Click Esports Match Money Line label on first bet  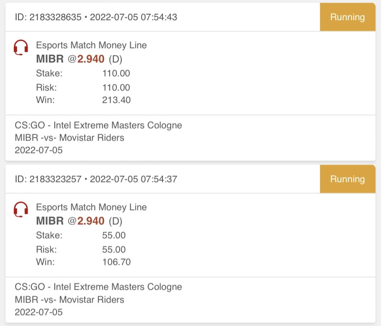92,45
